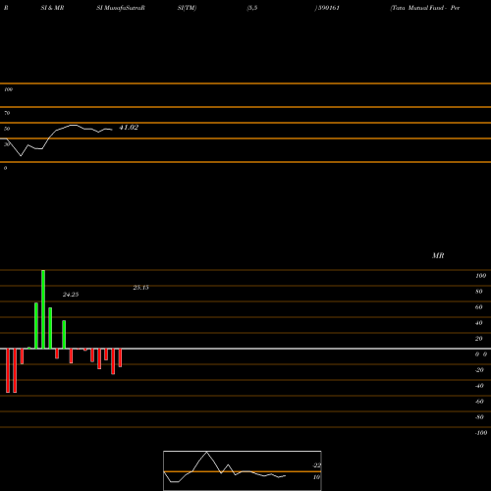This screenshot has height=491, width=491.
Task: Click the end of the RSI line next to 41.02
Action: coord(112,130)
